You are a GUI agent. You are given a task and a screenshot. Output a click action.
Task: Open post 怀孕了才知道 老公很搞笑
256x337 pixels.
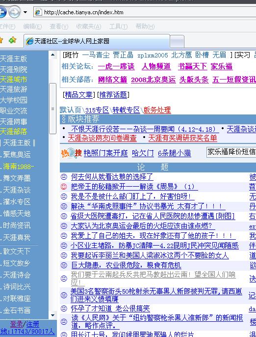point(110,309)
